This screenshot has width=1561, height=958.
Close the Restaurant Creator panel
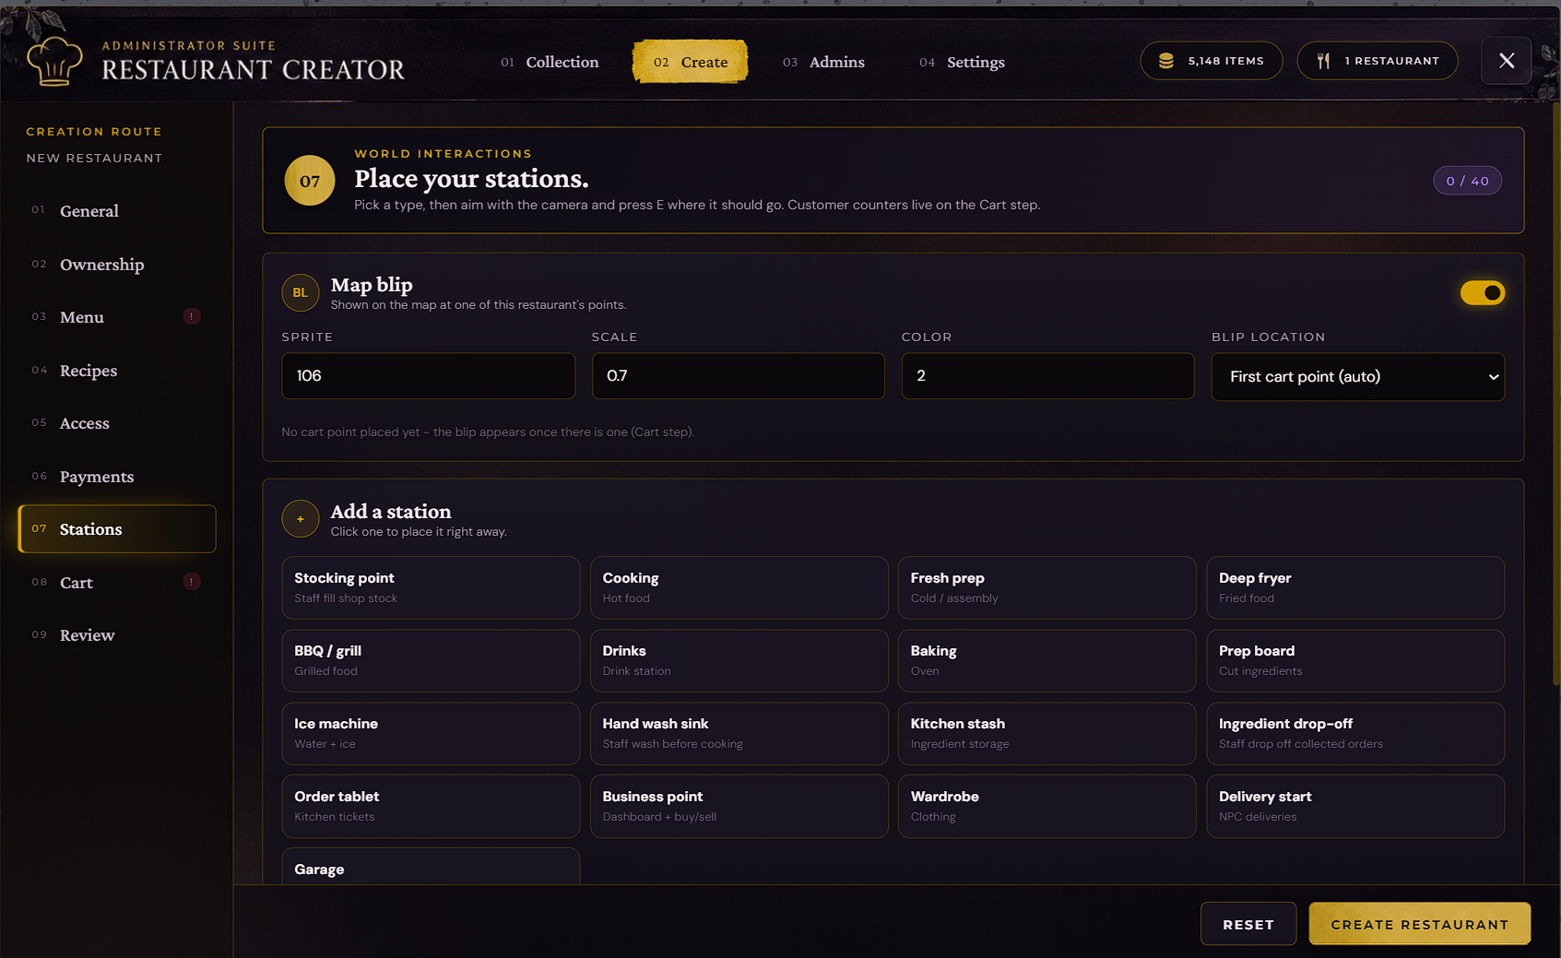coord(1507,61)
